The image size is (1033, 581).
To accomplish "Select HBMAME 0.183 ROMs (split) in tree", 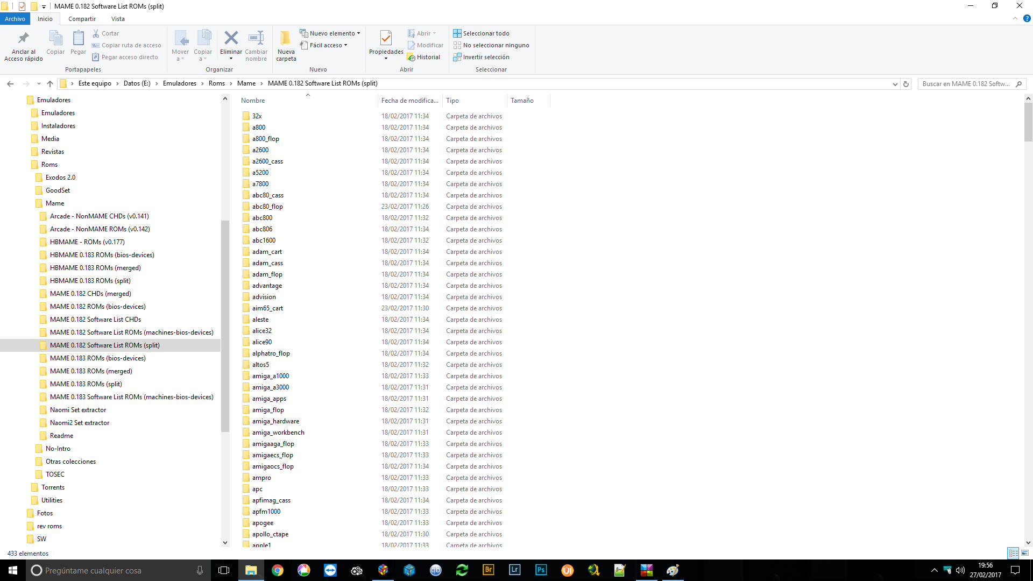I will point(90,281).
